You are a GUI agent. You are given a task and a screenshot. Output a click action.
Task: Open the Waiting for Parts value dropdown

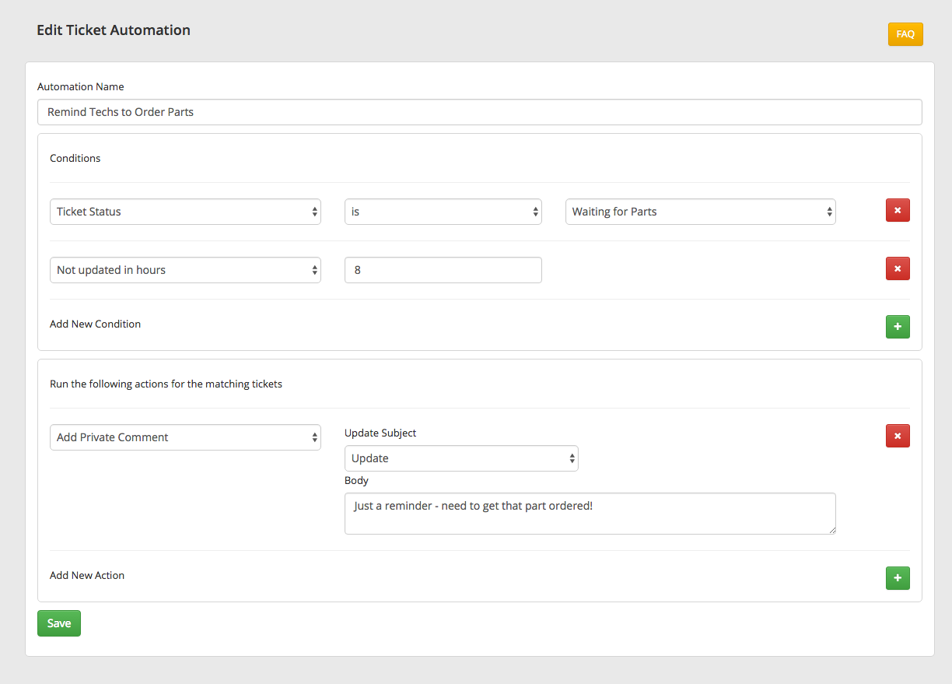[x=700, y=212]
